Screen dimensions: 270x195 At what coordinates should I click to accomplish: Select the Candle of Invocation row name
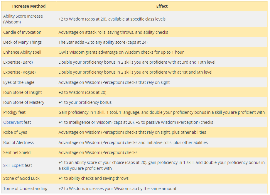(x=22, y=32)
